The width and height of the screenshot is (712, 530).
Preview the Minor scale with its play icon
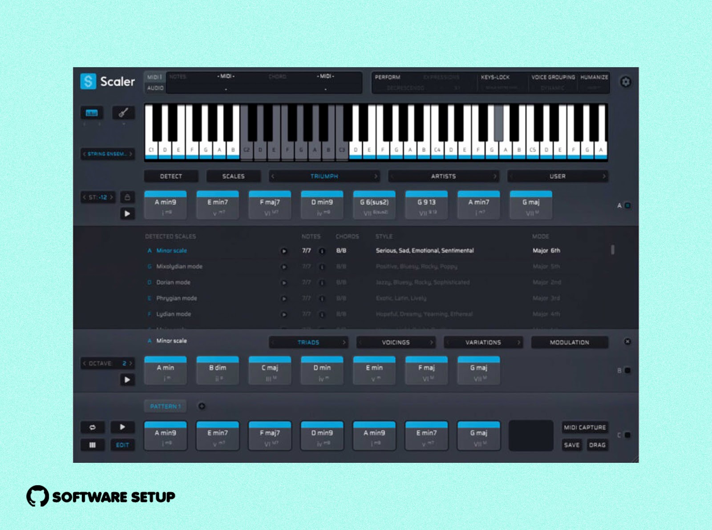click(284, 251)
